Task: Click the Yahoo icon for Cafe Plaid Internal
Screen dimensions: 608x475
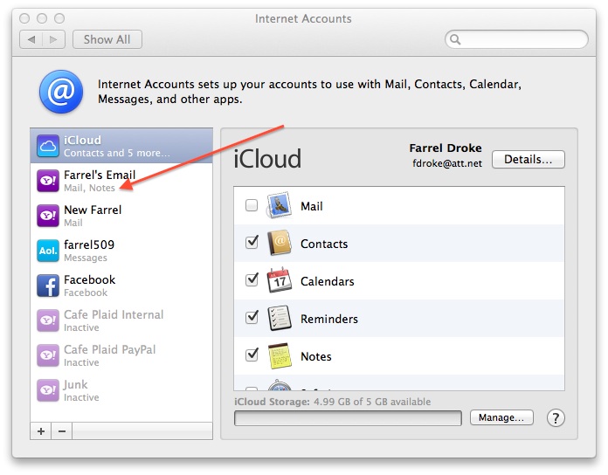Action: (48, 320)
